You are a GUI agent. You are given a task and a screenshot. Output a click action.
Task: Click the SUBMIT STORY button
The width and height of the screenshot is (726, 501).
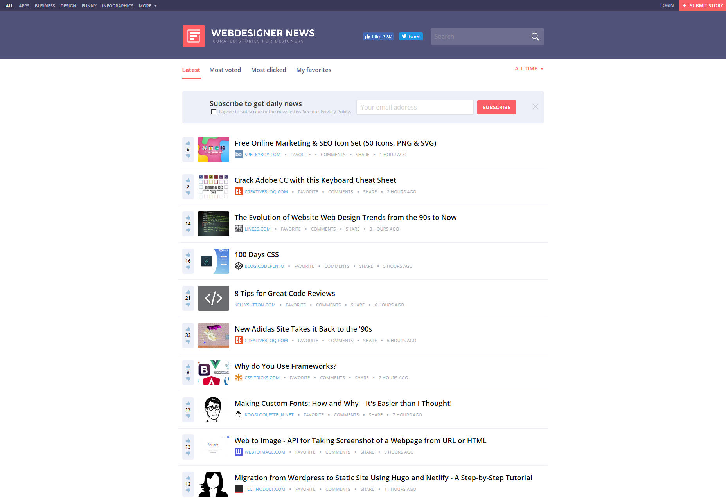(x=703, y=5)
